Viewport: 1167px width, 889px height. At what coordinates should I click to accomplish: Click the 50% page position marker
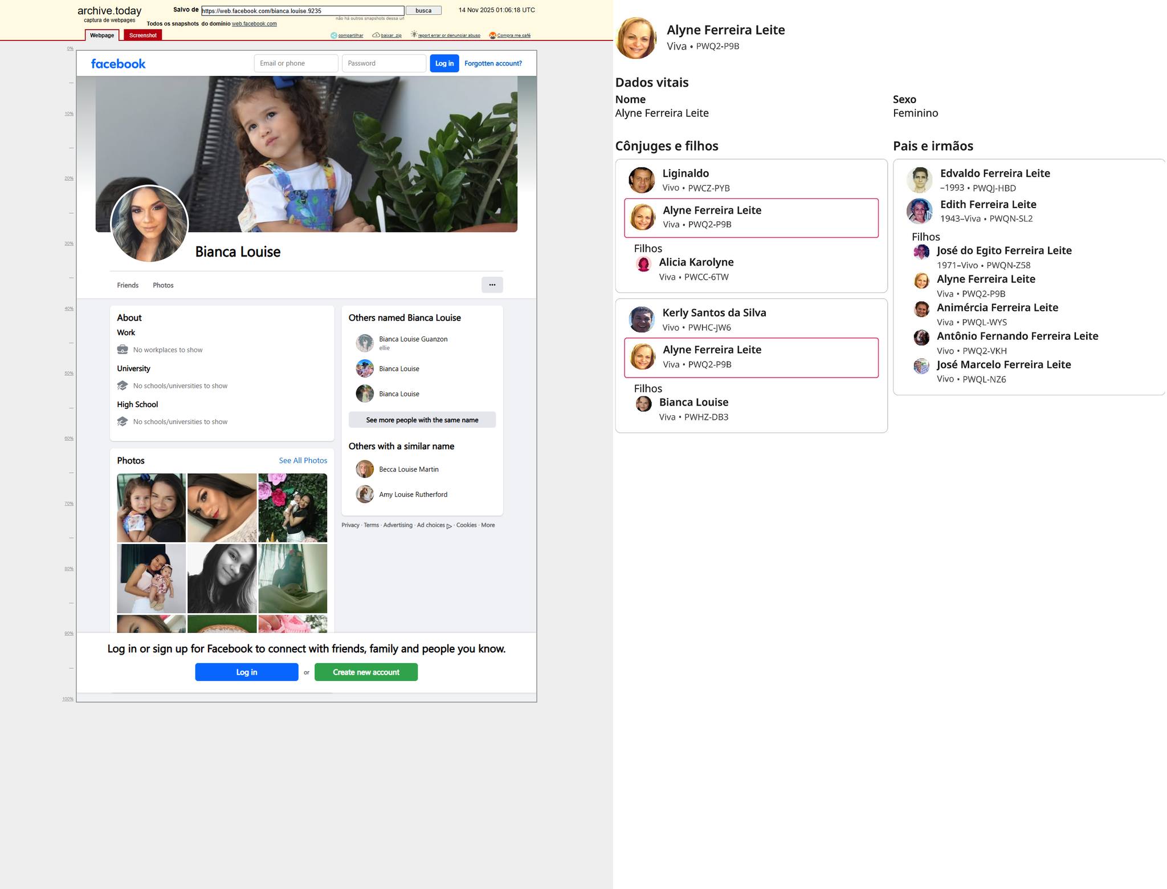tap(69, 374)
